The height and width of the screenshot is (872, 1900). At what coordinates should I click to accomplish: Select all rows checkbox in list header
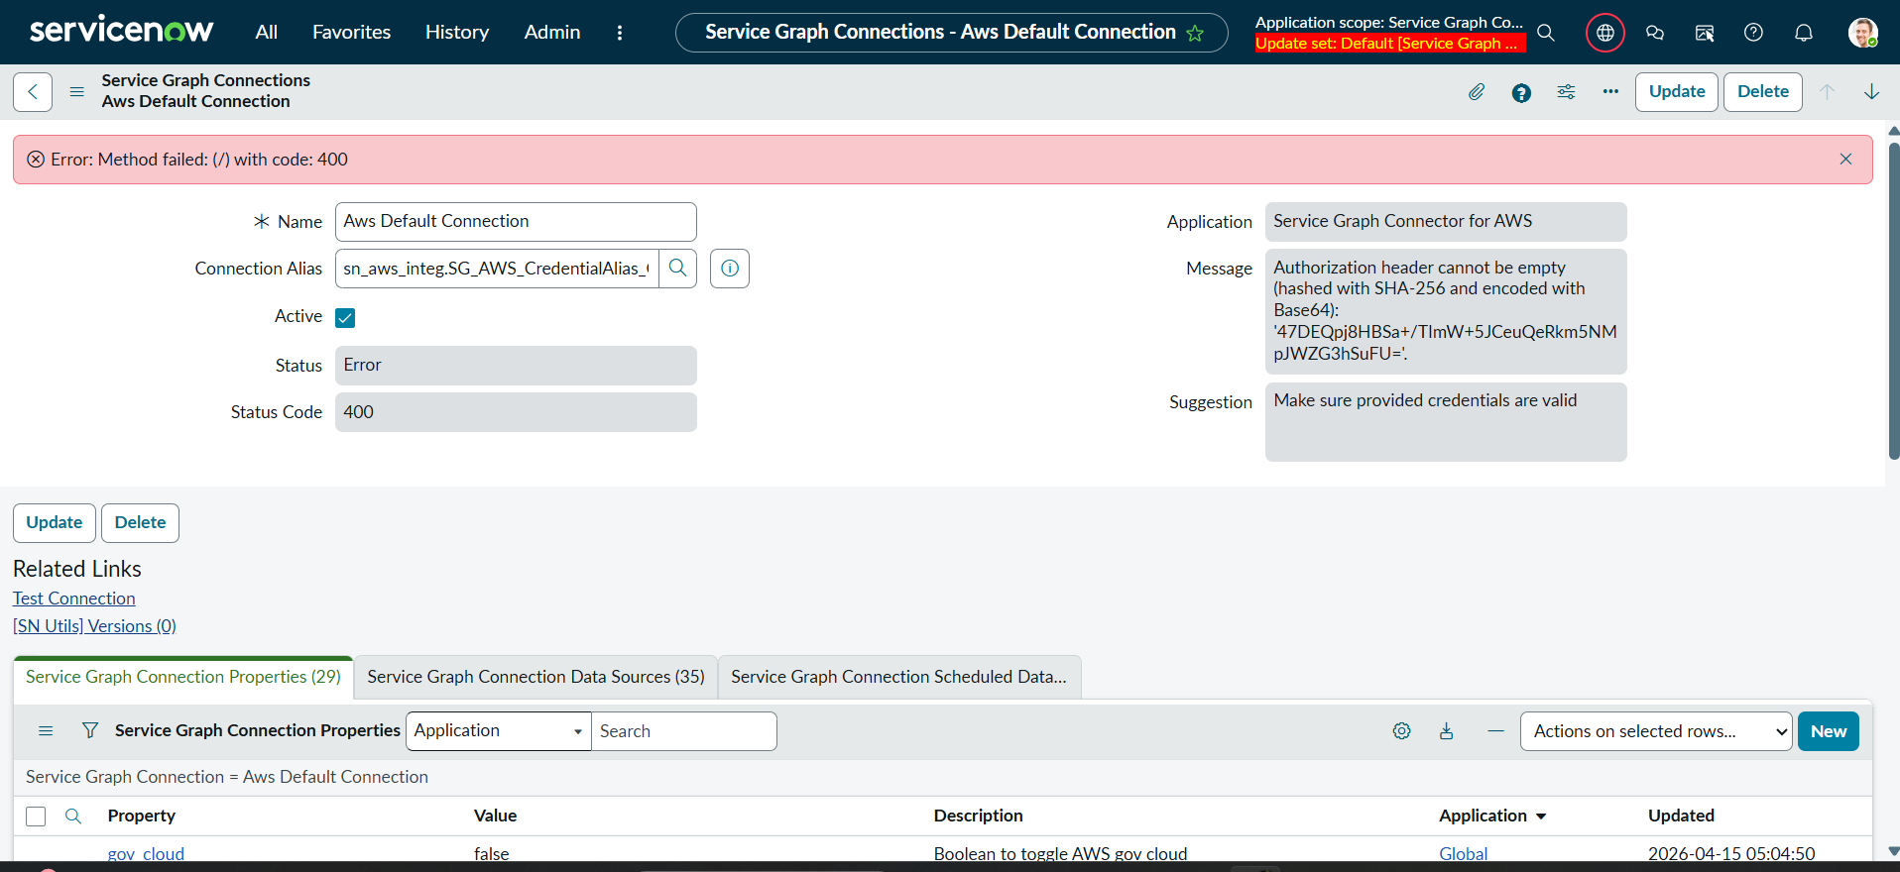point(36,817)
